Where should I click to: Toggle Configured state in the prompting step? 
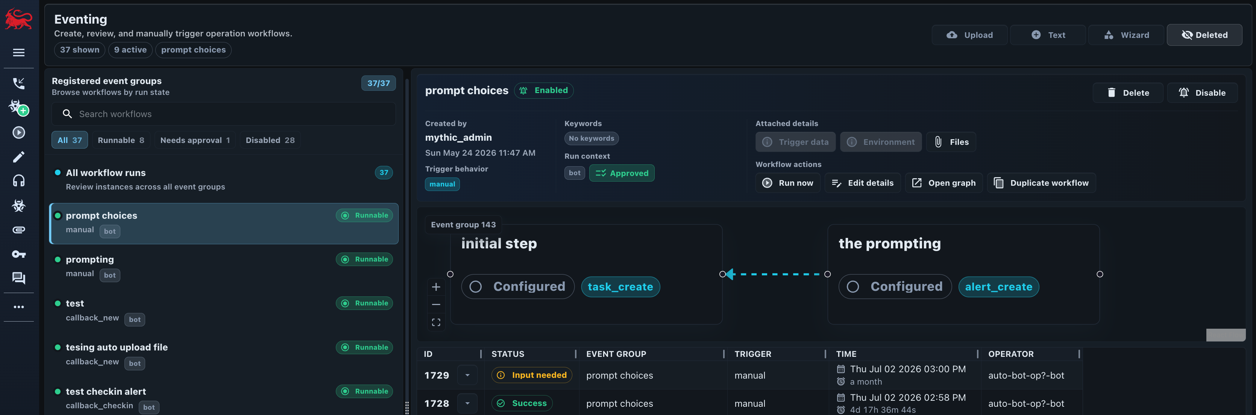click(895, 287)
